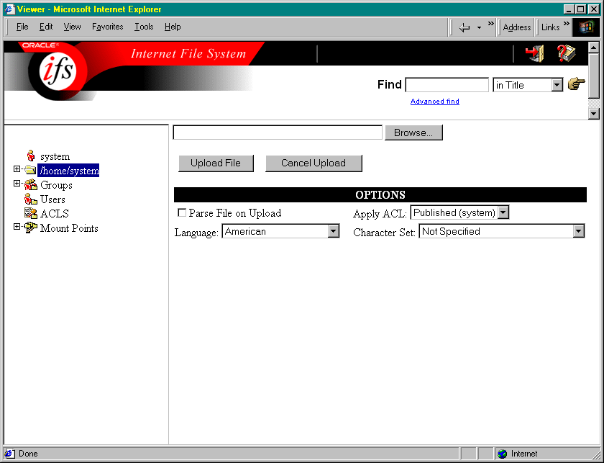Click the Upload File button
This screenshot has width=604, height=463.
[216, 163]
